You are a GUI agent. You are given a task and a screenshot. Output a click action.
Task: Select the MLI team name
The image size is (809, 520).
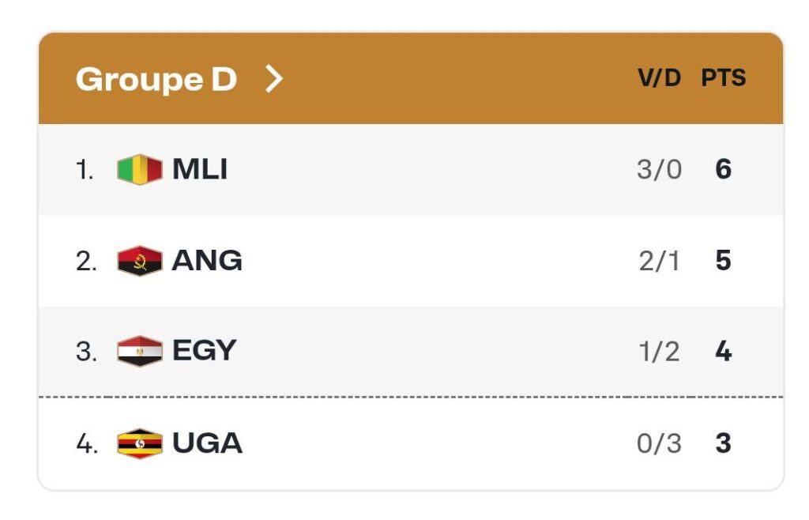[x=200, y=170]
